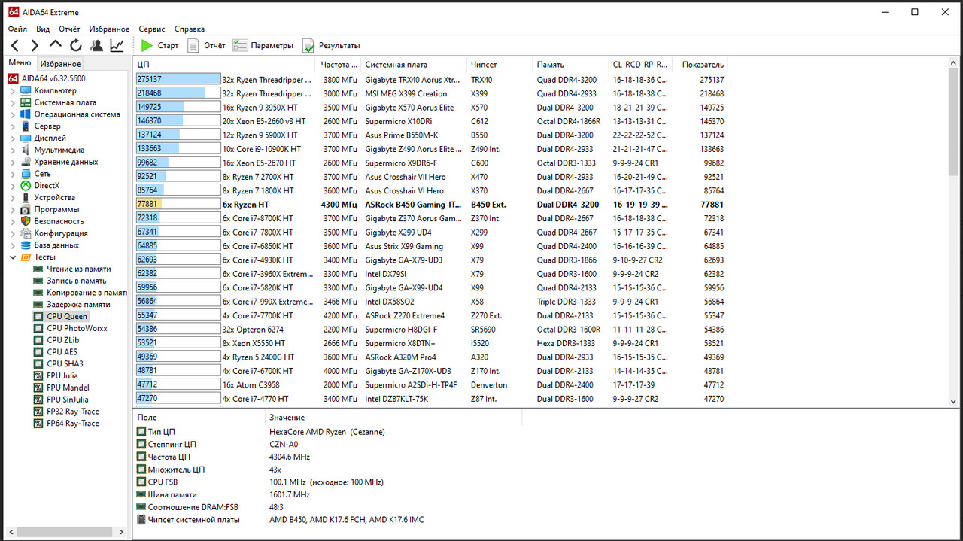Select Запись в память test icon
This screenshot has height=541, width=963.
click(x=39, y=281)
